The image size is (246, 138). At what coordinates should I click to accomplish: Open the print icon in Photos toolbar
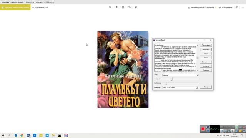pos(237,7)
